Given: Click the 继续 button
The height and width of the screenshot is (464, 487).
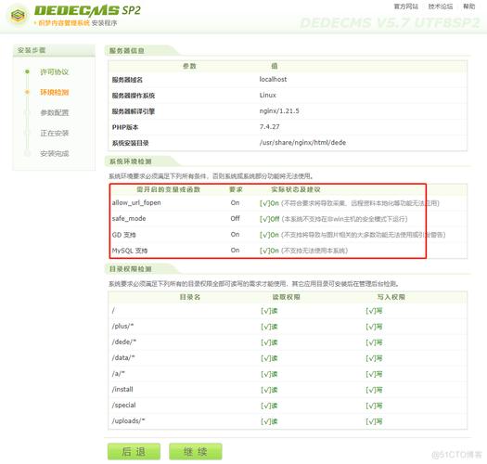Looking at the screenshot, I should click(x=196, y=452).
